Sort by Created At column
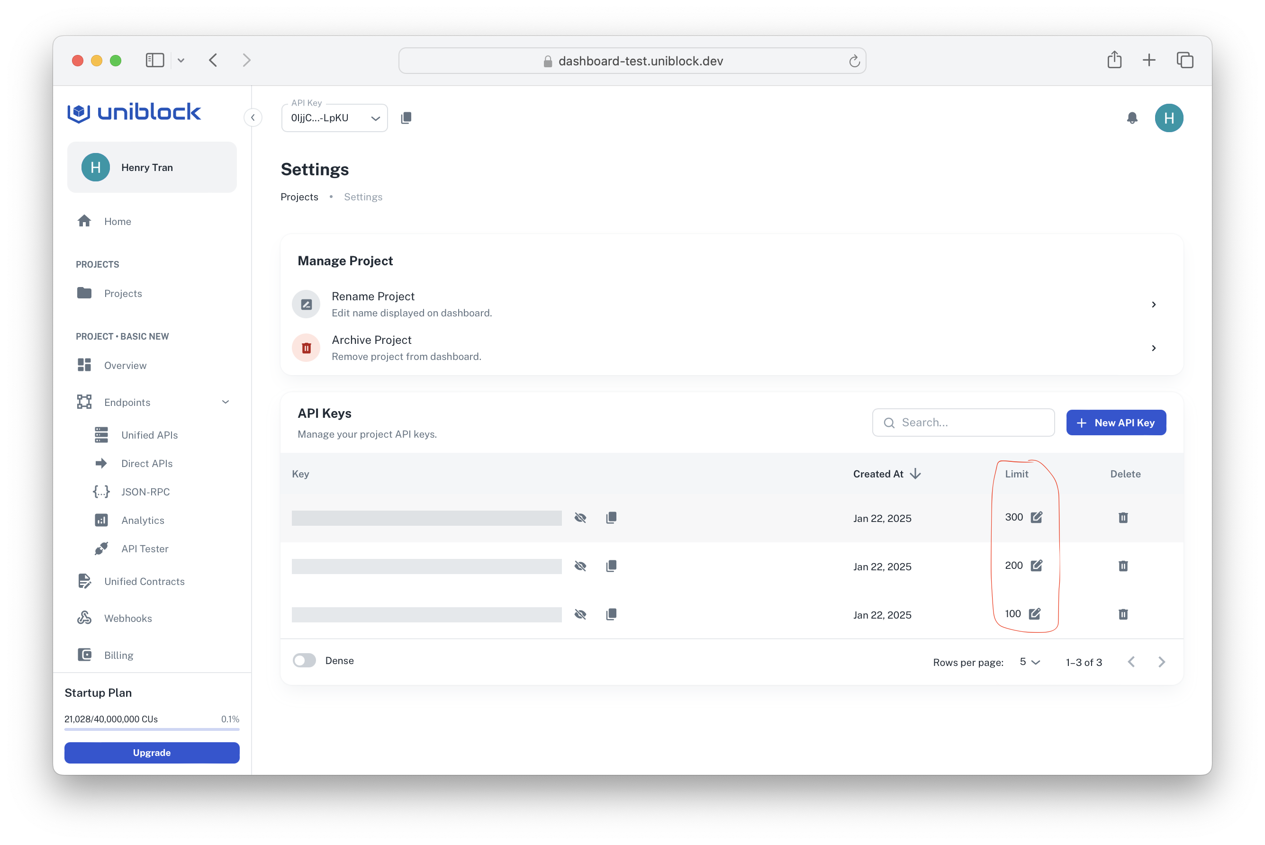The height and width of the screenshot is (845, 1265). click(x=886, y=474)
